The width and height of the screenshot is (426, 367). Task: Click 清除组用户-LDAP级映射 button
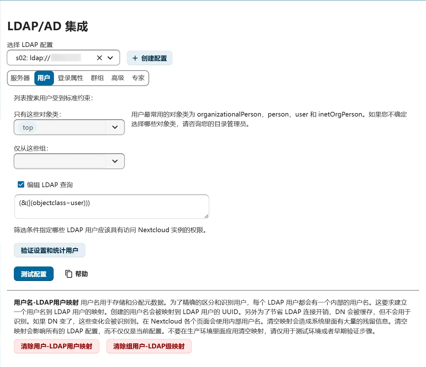[x=149, y=346]
